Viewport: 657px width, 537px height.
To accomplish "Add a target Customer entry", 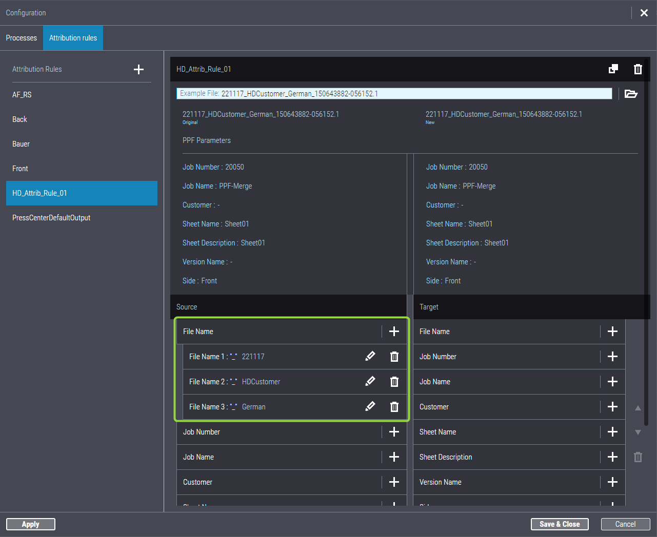I will point(612,407).
